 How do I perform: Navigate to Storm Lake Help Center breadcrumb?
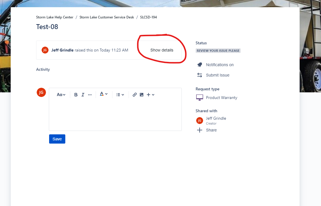coord(55,17)
